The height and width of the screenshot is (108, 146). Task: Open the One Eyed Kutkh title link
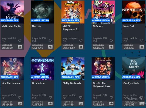click(132, 83)
